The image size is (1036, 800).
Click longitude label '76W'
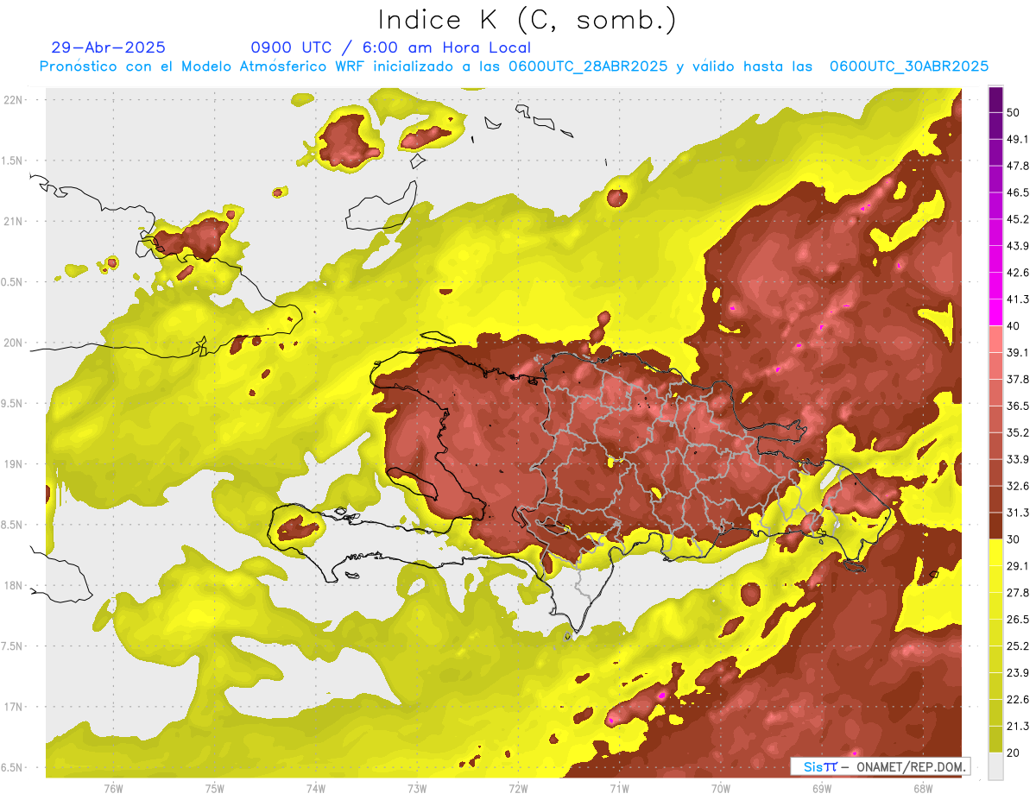tap(113, 789)
